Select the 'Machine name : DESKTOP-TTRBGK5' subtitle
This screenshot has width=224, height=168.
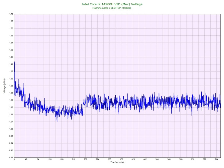(x=112, y=8)
